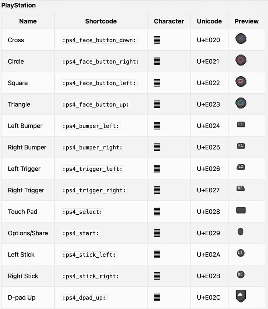The width and height of the screenshot is (268, 309).
Task: Click the Triangle button preview icon
Action: click(x=241, y=103)
